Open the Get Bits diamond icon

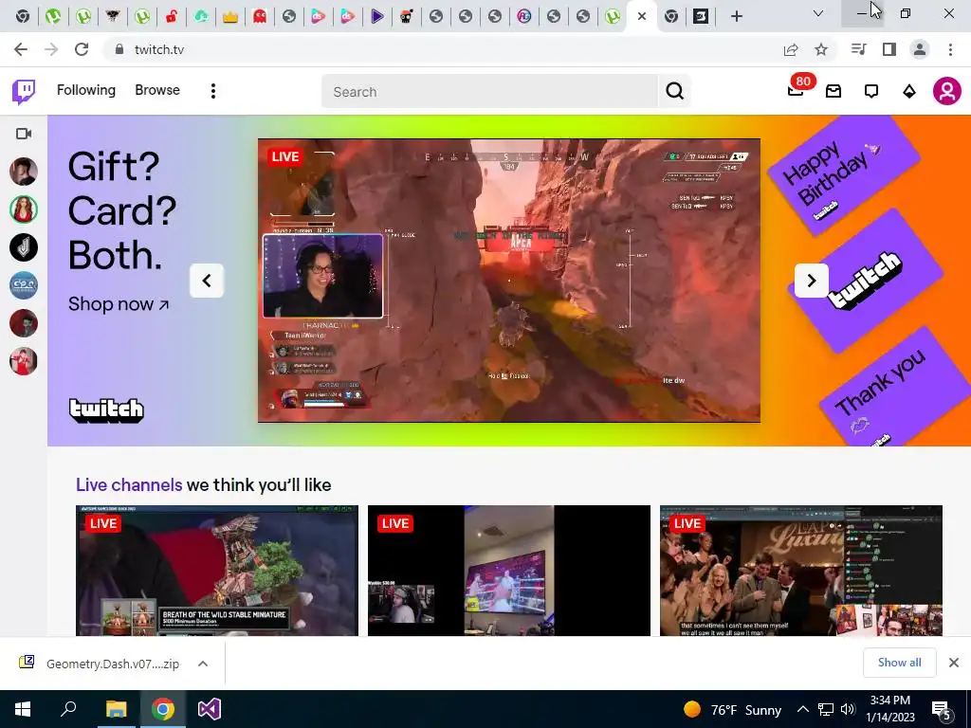pyautogui.click(x=909, y=92)
